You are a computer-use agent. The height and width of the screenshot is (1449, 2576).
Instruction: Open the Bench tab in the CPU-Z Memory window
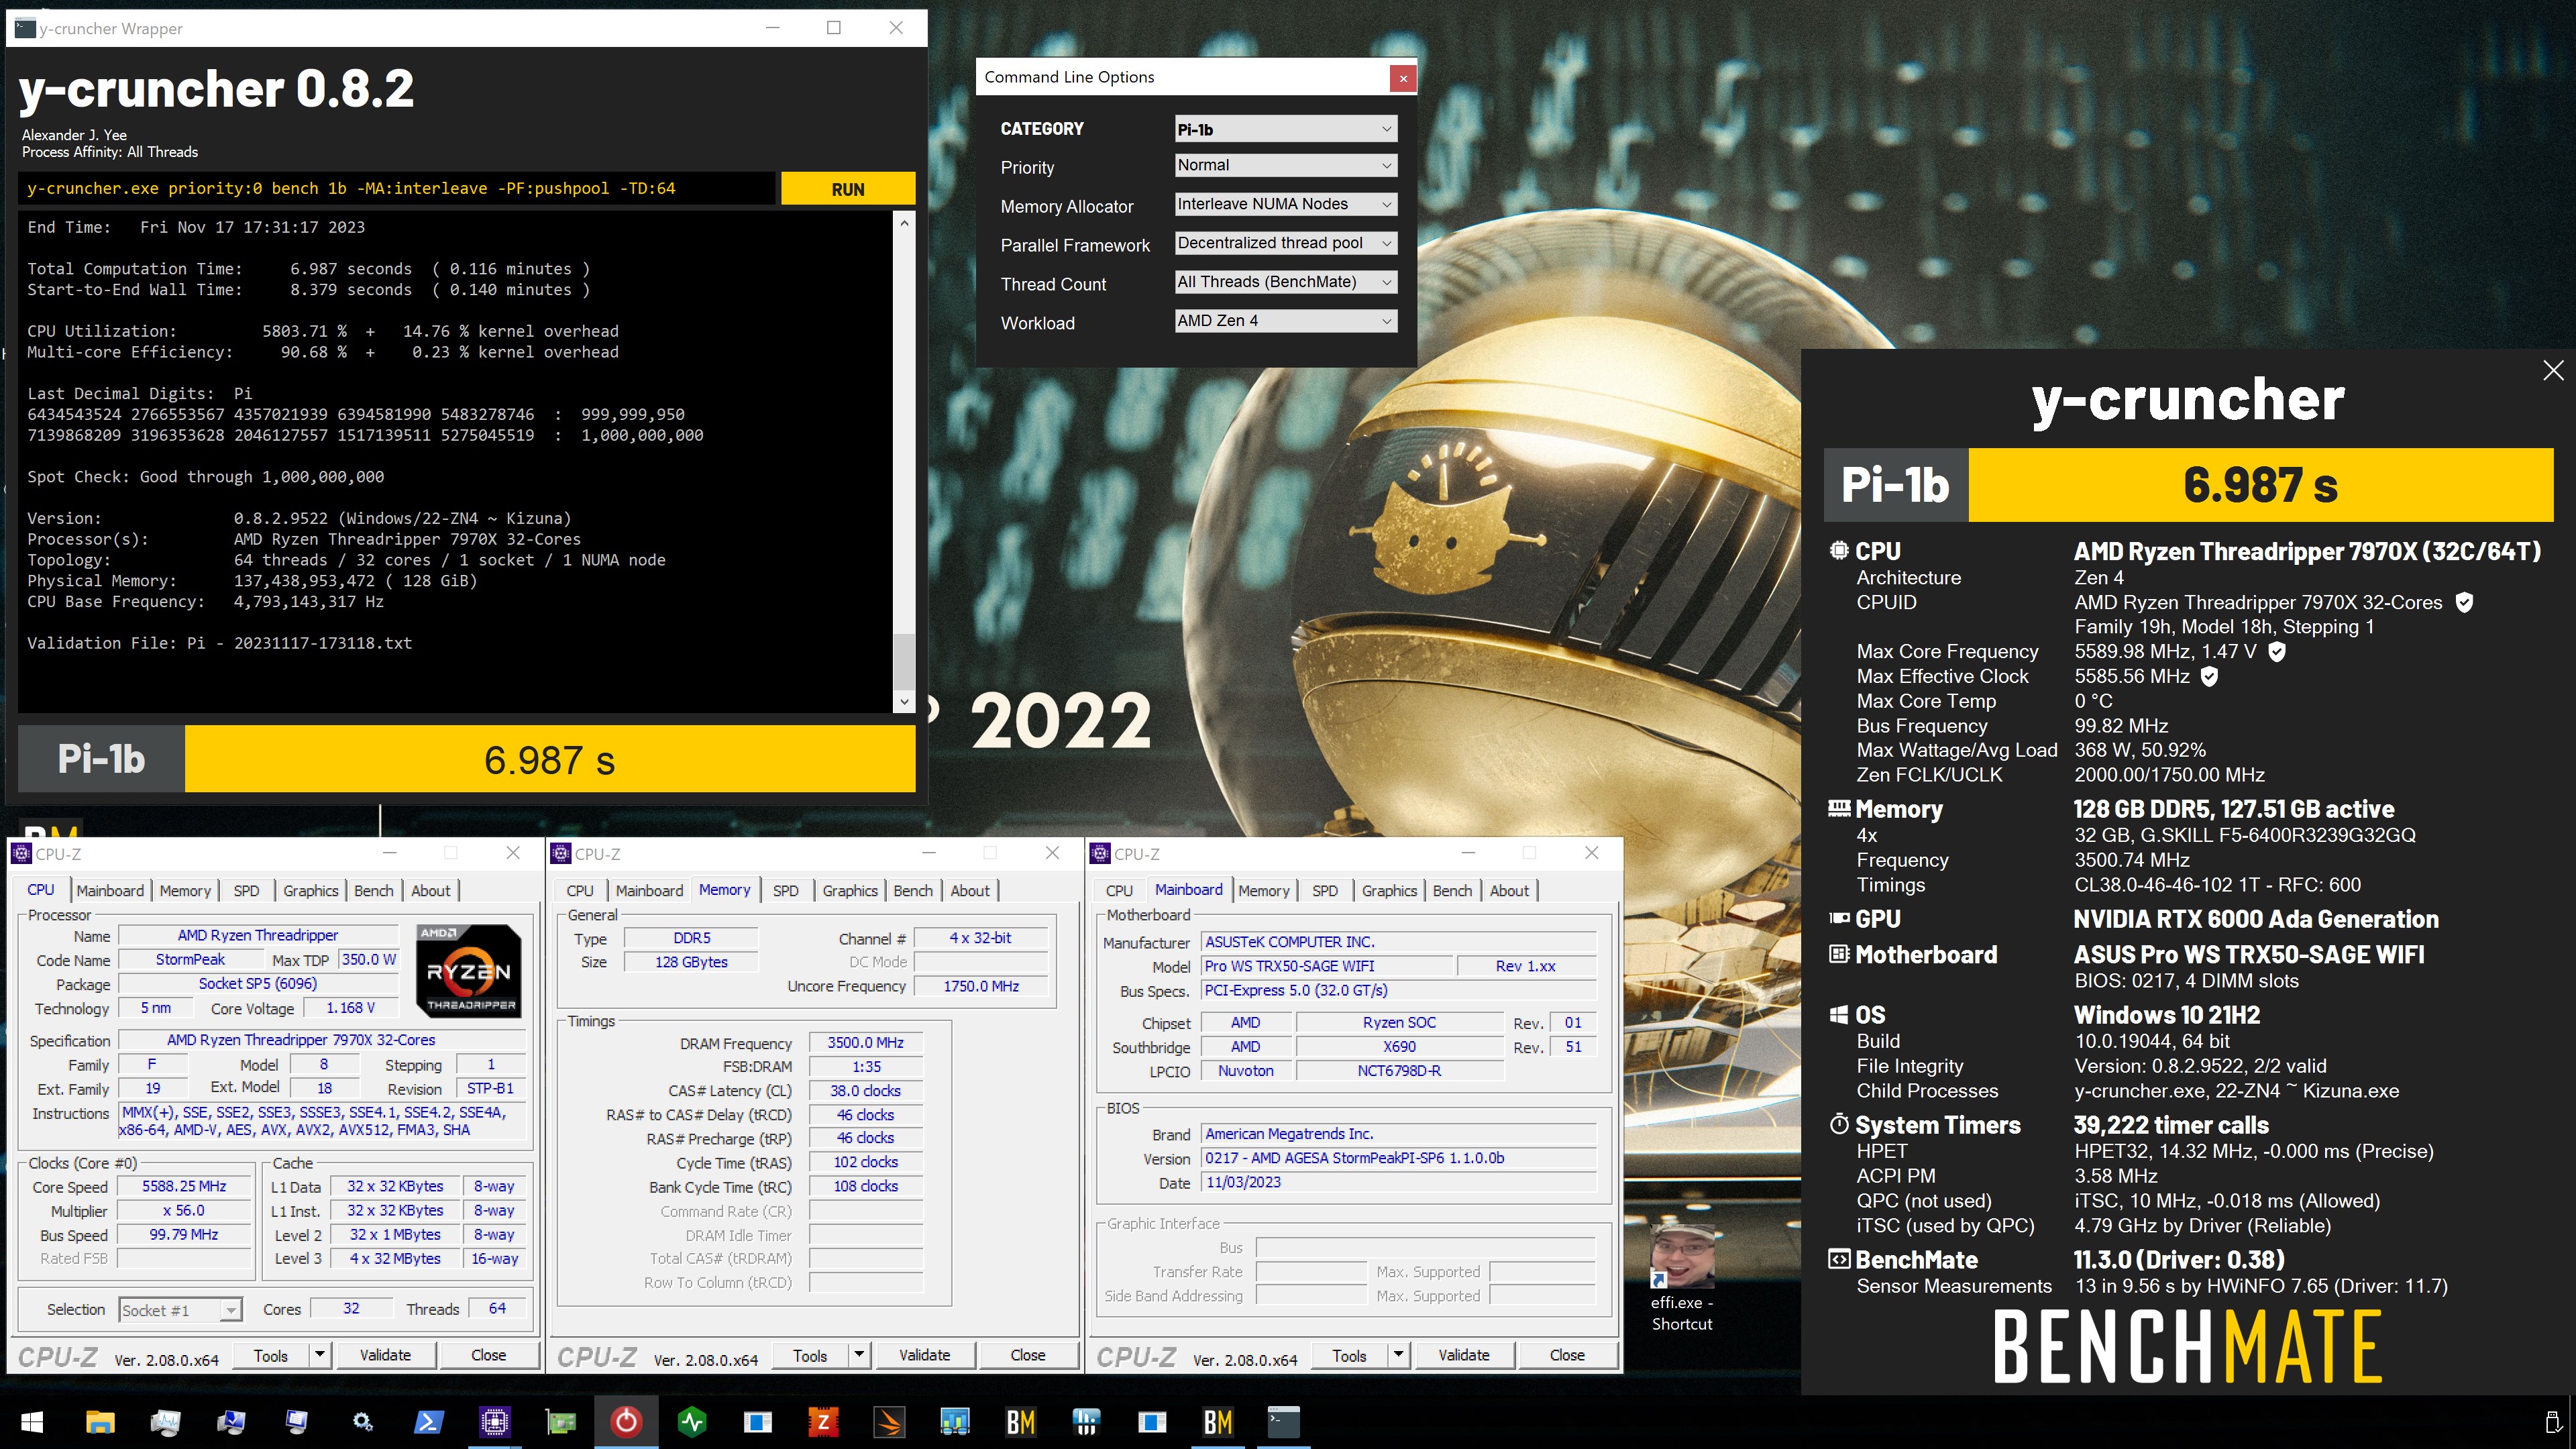point(912,890)
